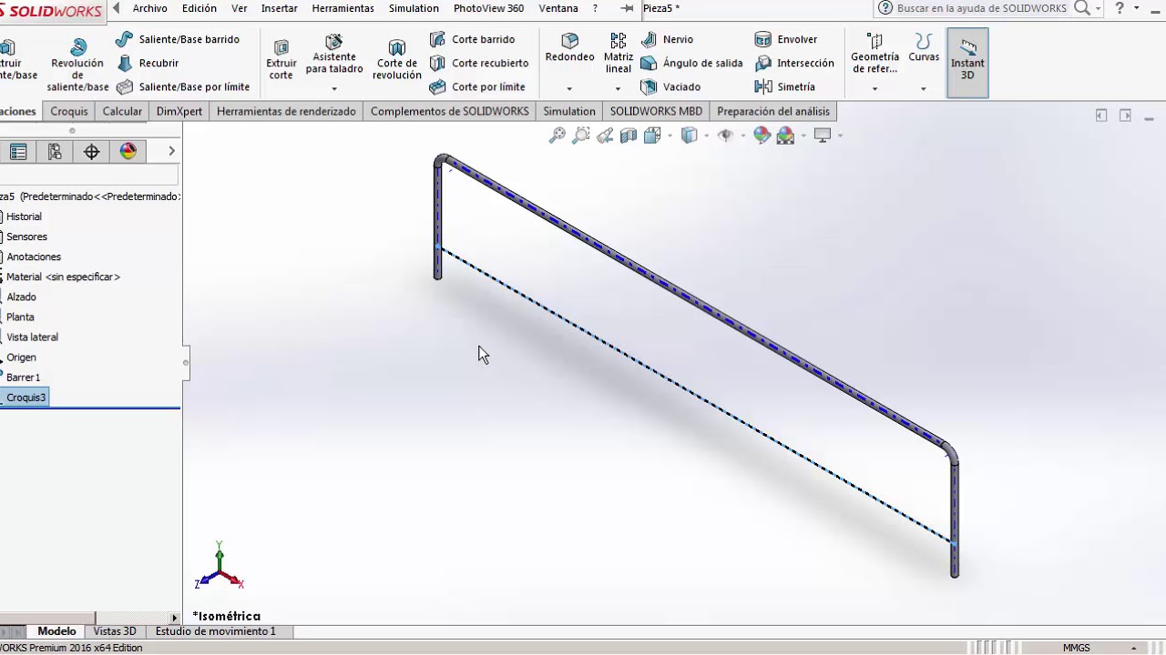Click Zoom to fit magnifier icon
This screenshot has height=655, width=1166.
coord(557,136)
